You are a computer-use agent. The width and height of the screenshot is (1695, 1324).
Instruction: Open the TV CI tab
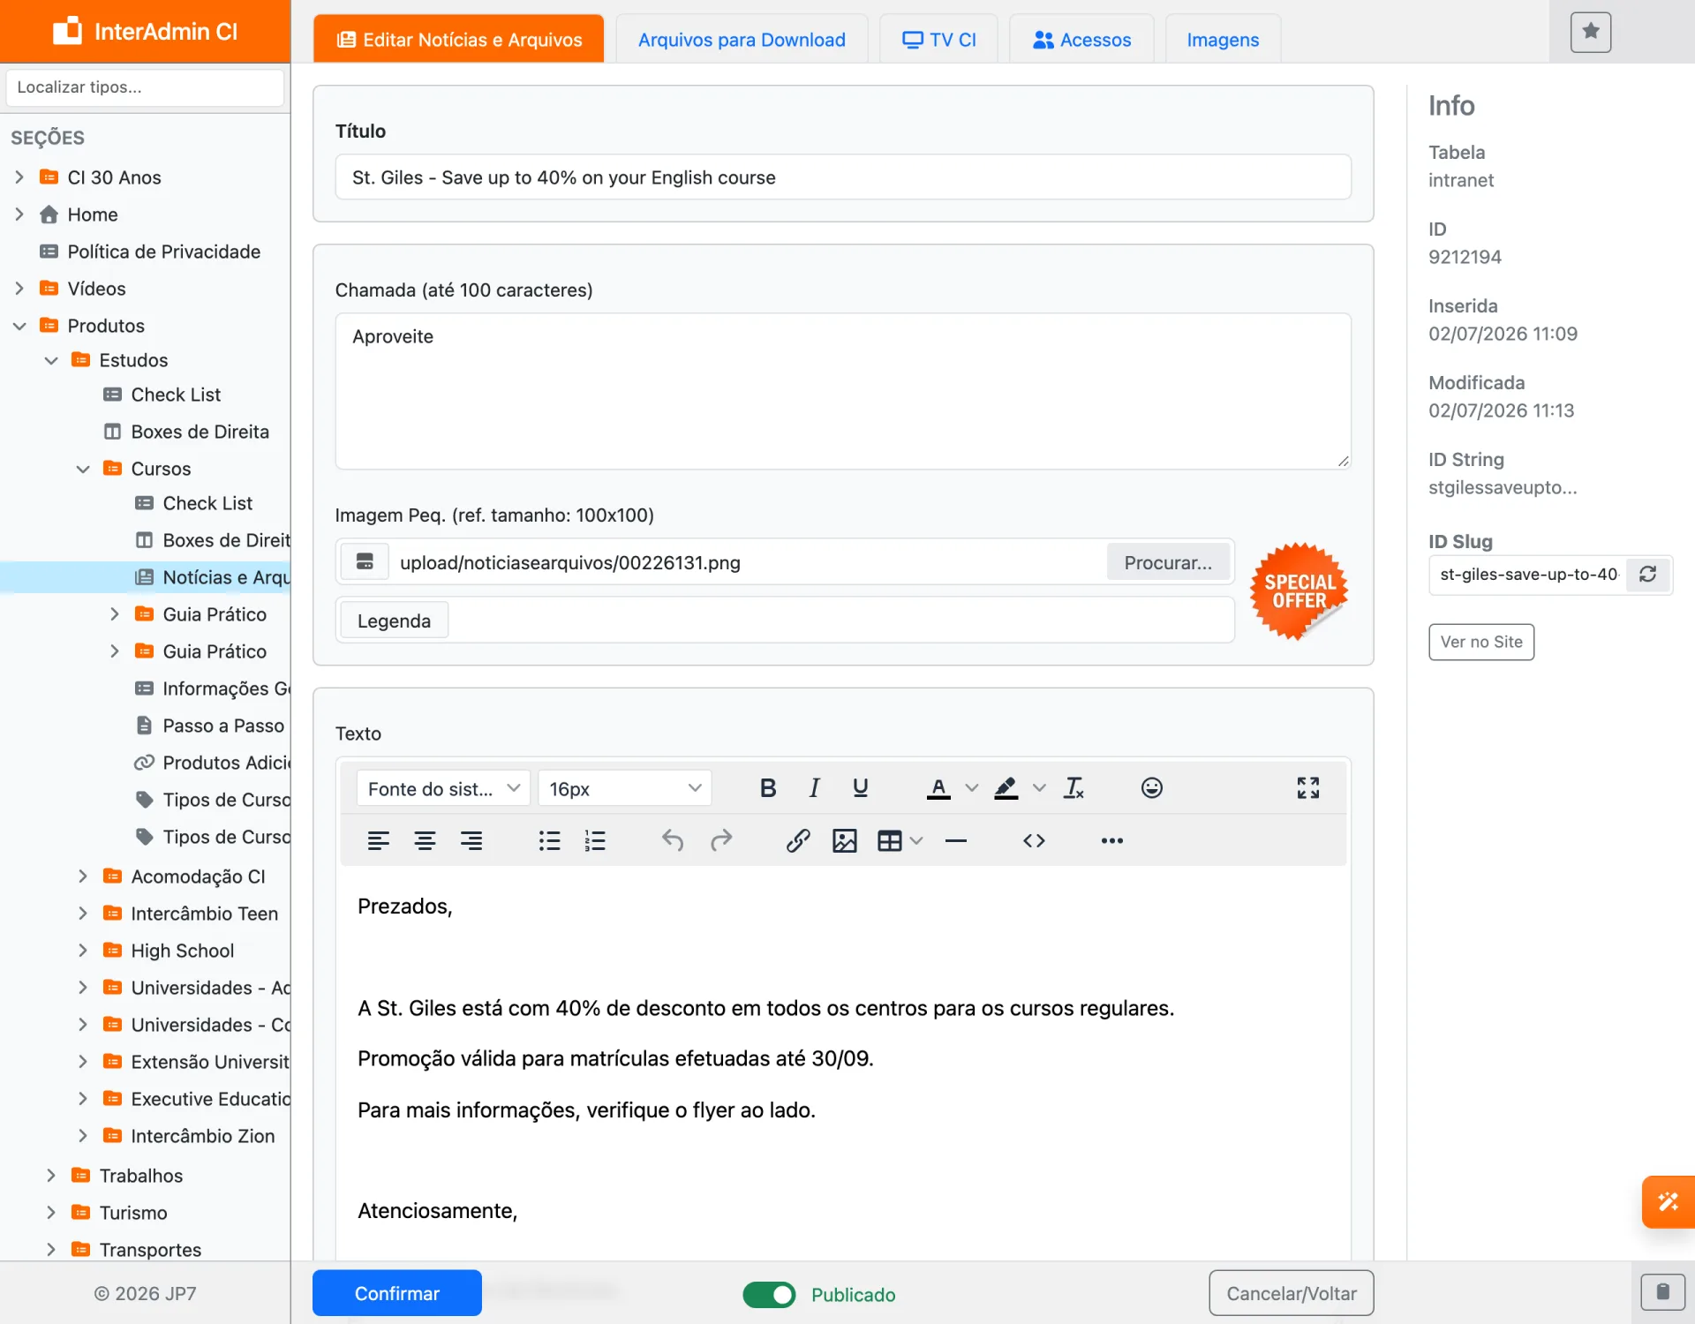(938, 40)
